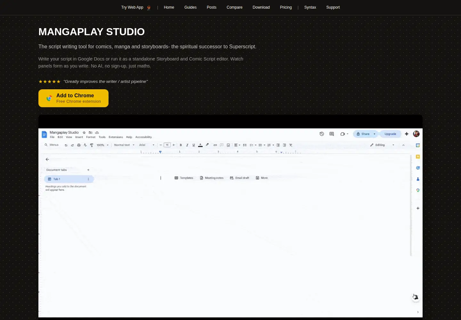Open the zoom 100% dropdown

pos(102,145)
